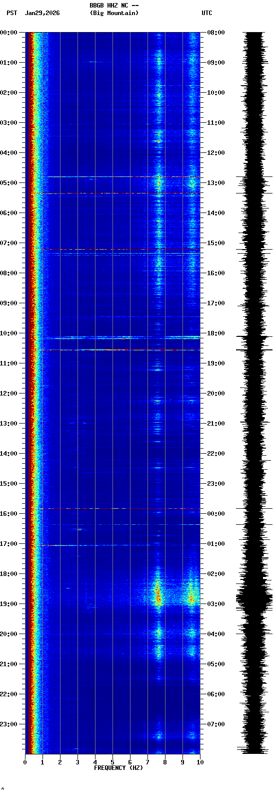Click the 08:00 label on UTC axis
This screenshot has width=276, height=794.
216,33
